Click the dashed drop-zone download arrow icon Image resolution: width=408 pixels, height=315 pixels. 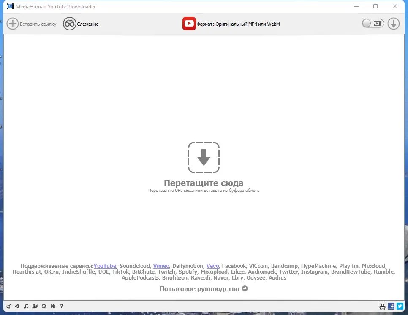[204, 157]
